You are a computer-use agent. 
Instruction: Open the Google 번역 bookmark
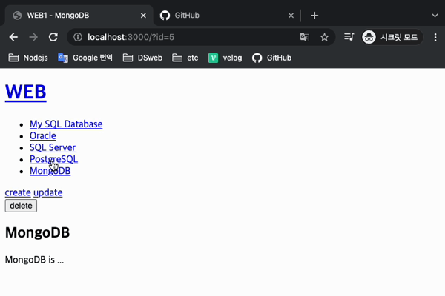point(85,58)
